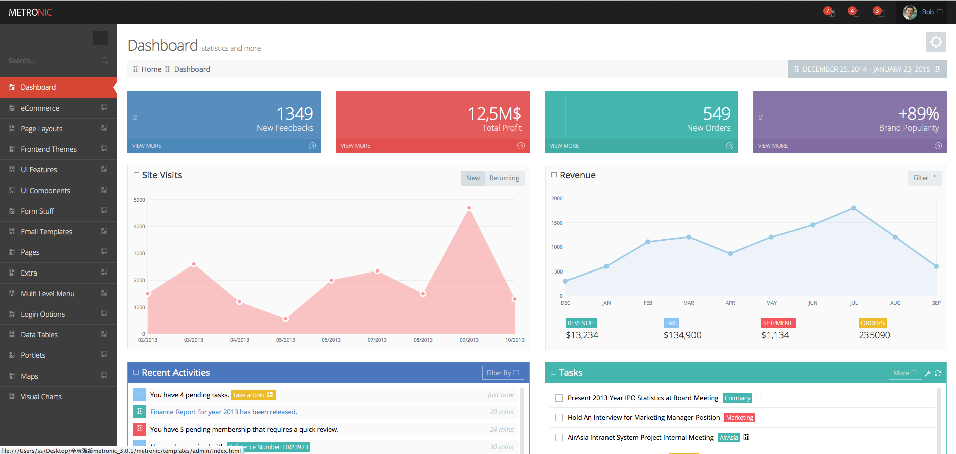The width and height of the screenshot is (956, 454).
Task: Click the settings gear icon
Action: point(936,42)
